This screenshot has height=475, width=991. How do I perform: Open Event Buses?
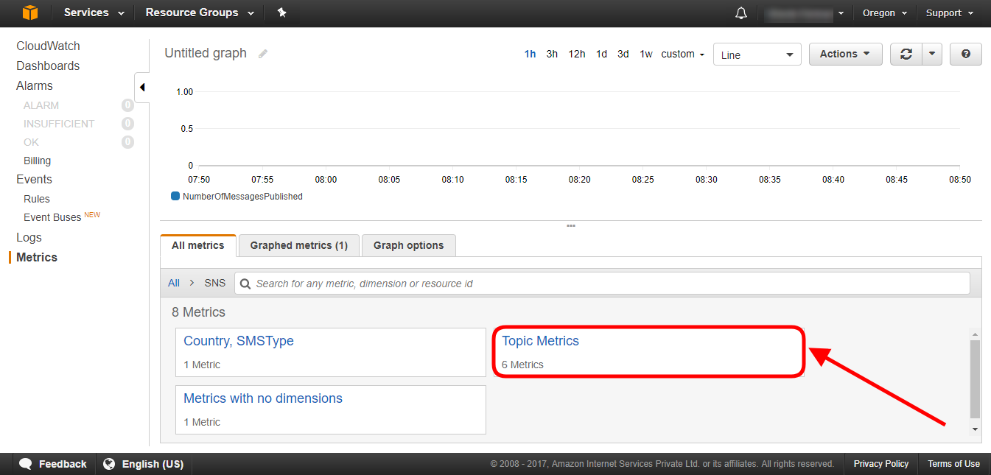pyautogui.click(x=52, y=217)
